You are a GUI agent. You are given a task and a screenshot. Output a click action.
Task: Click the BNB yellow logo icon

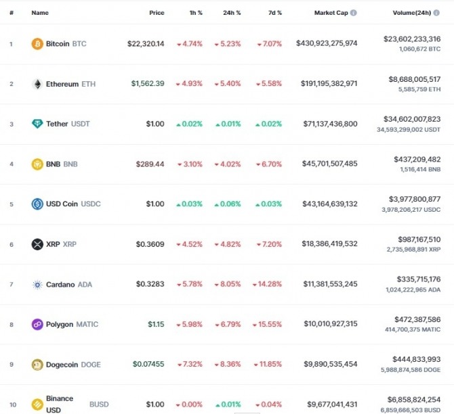coord(37,164)
